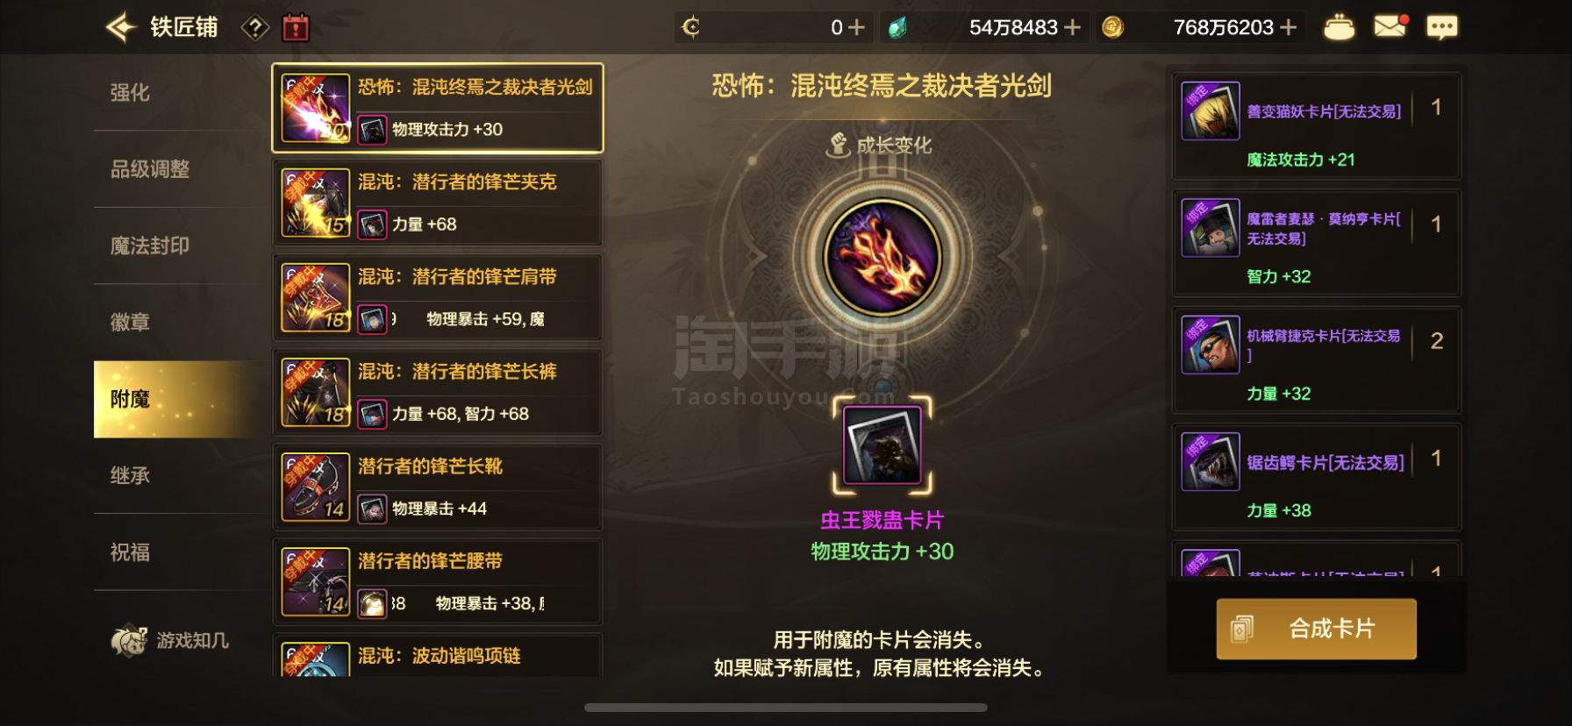Open the chat speech bubble icon
The height and width of the screenshot is (726, 1572).
1441,27
